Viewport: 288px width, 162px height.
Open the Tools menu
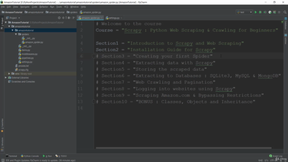click(59, 7)
